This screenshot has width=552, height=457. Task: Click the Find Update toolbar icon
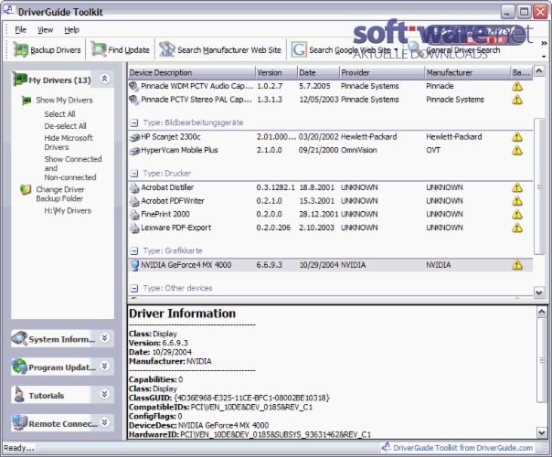[x=99, y=49]
